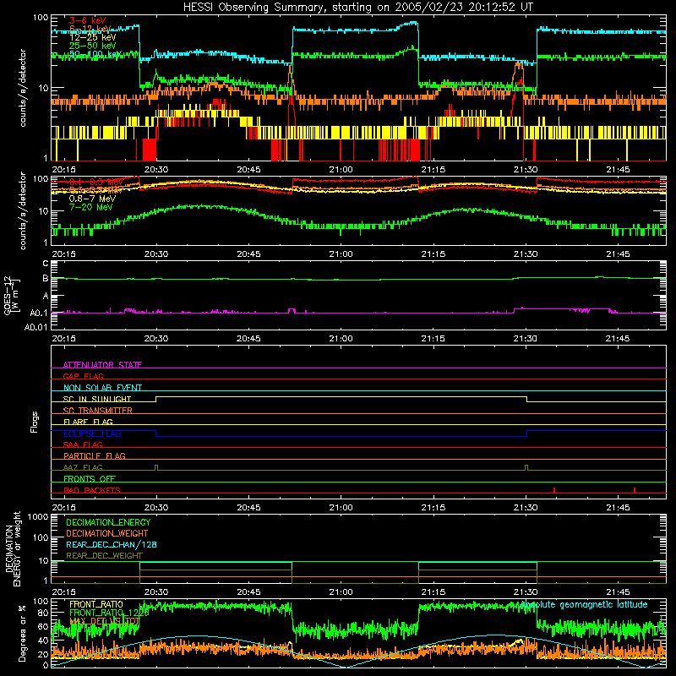This screenshot has height=676, width=676.
Task: Select the yellow 12-25 keV legend label
Action: pyautogui.click(x=92, y=37)
